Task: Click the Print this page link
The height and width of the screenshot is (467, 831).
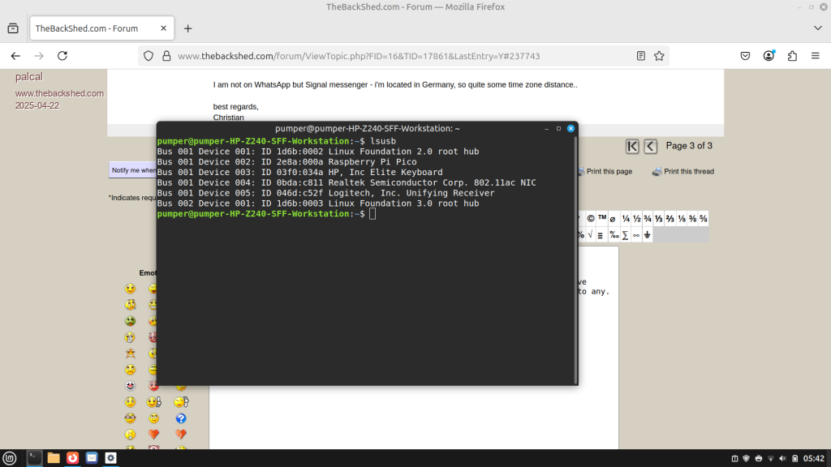Action: coord(607,171)
